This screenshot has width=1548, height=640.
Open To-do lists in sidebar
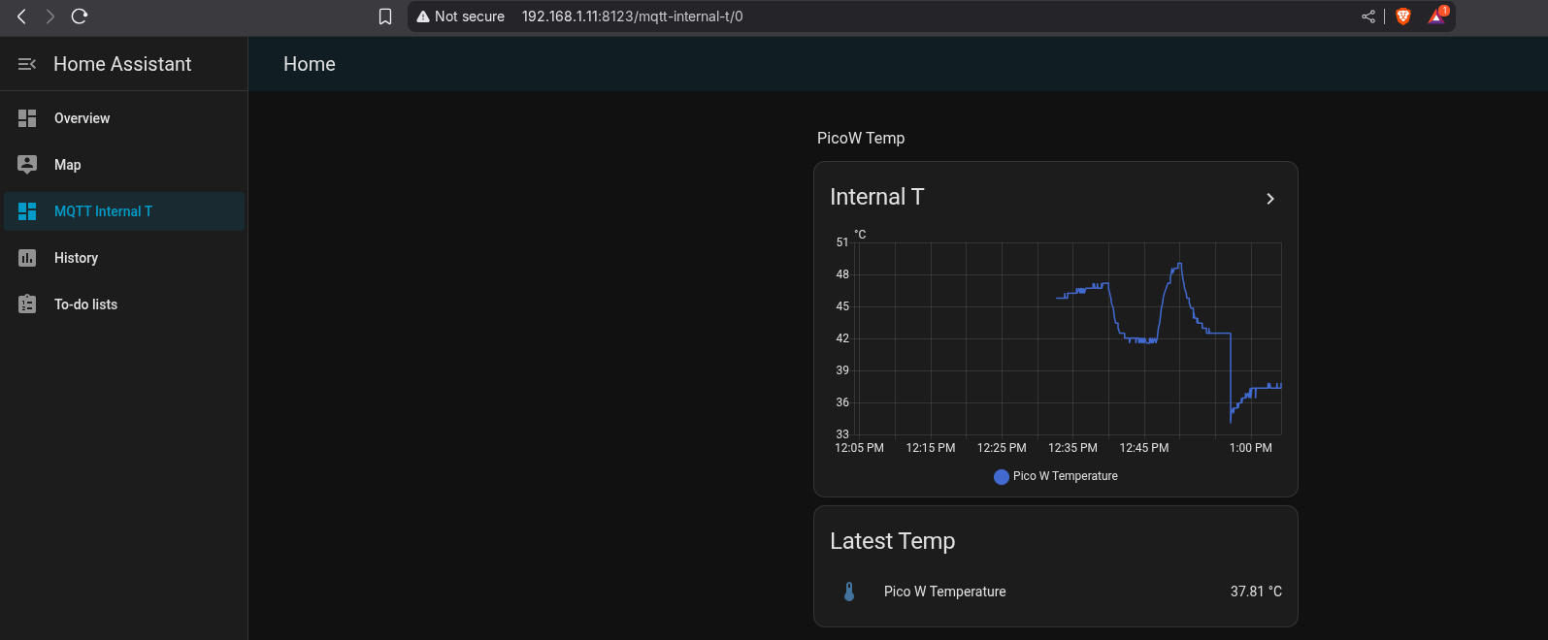click(124, 304)
